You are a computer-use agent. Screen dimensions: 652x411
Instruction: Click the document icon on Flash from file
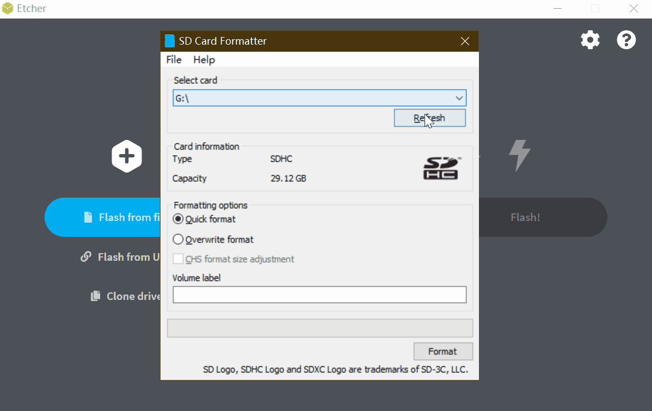[x=88, y=217]
